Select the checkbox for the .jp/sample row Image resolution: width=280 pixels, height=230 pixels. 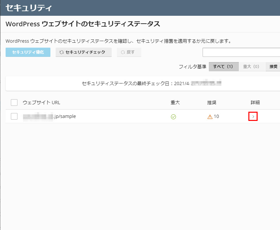14,116
